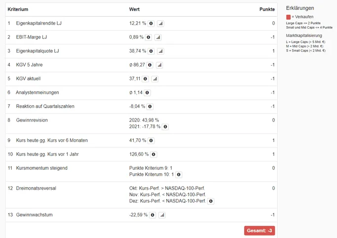Show chart for Eigenkapitalrendite LJ
337x238 pixels.
(160, 23)
